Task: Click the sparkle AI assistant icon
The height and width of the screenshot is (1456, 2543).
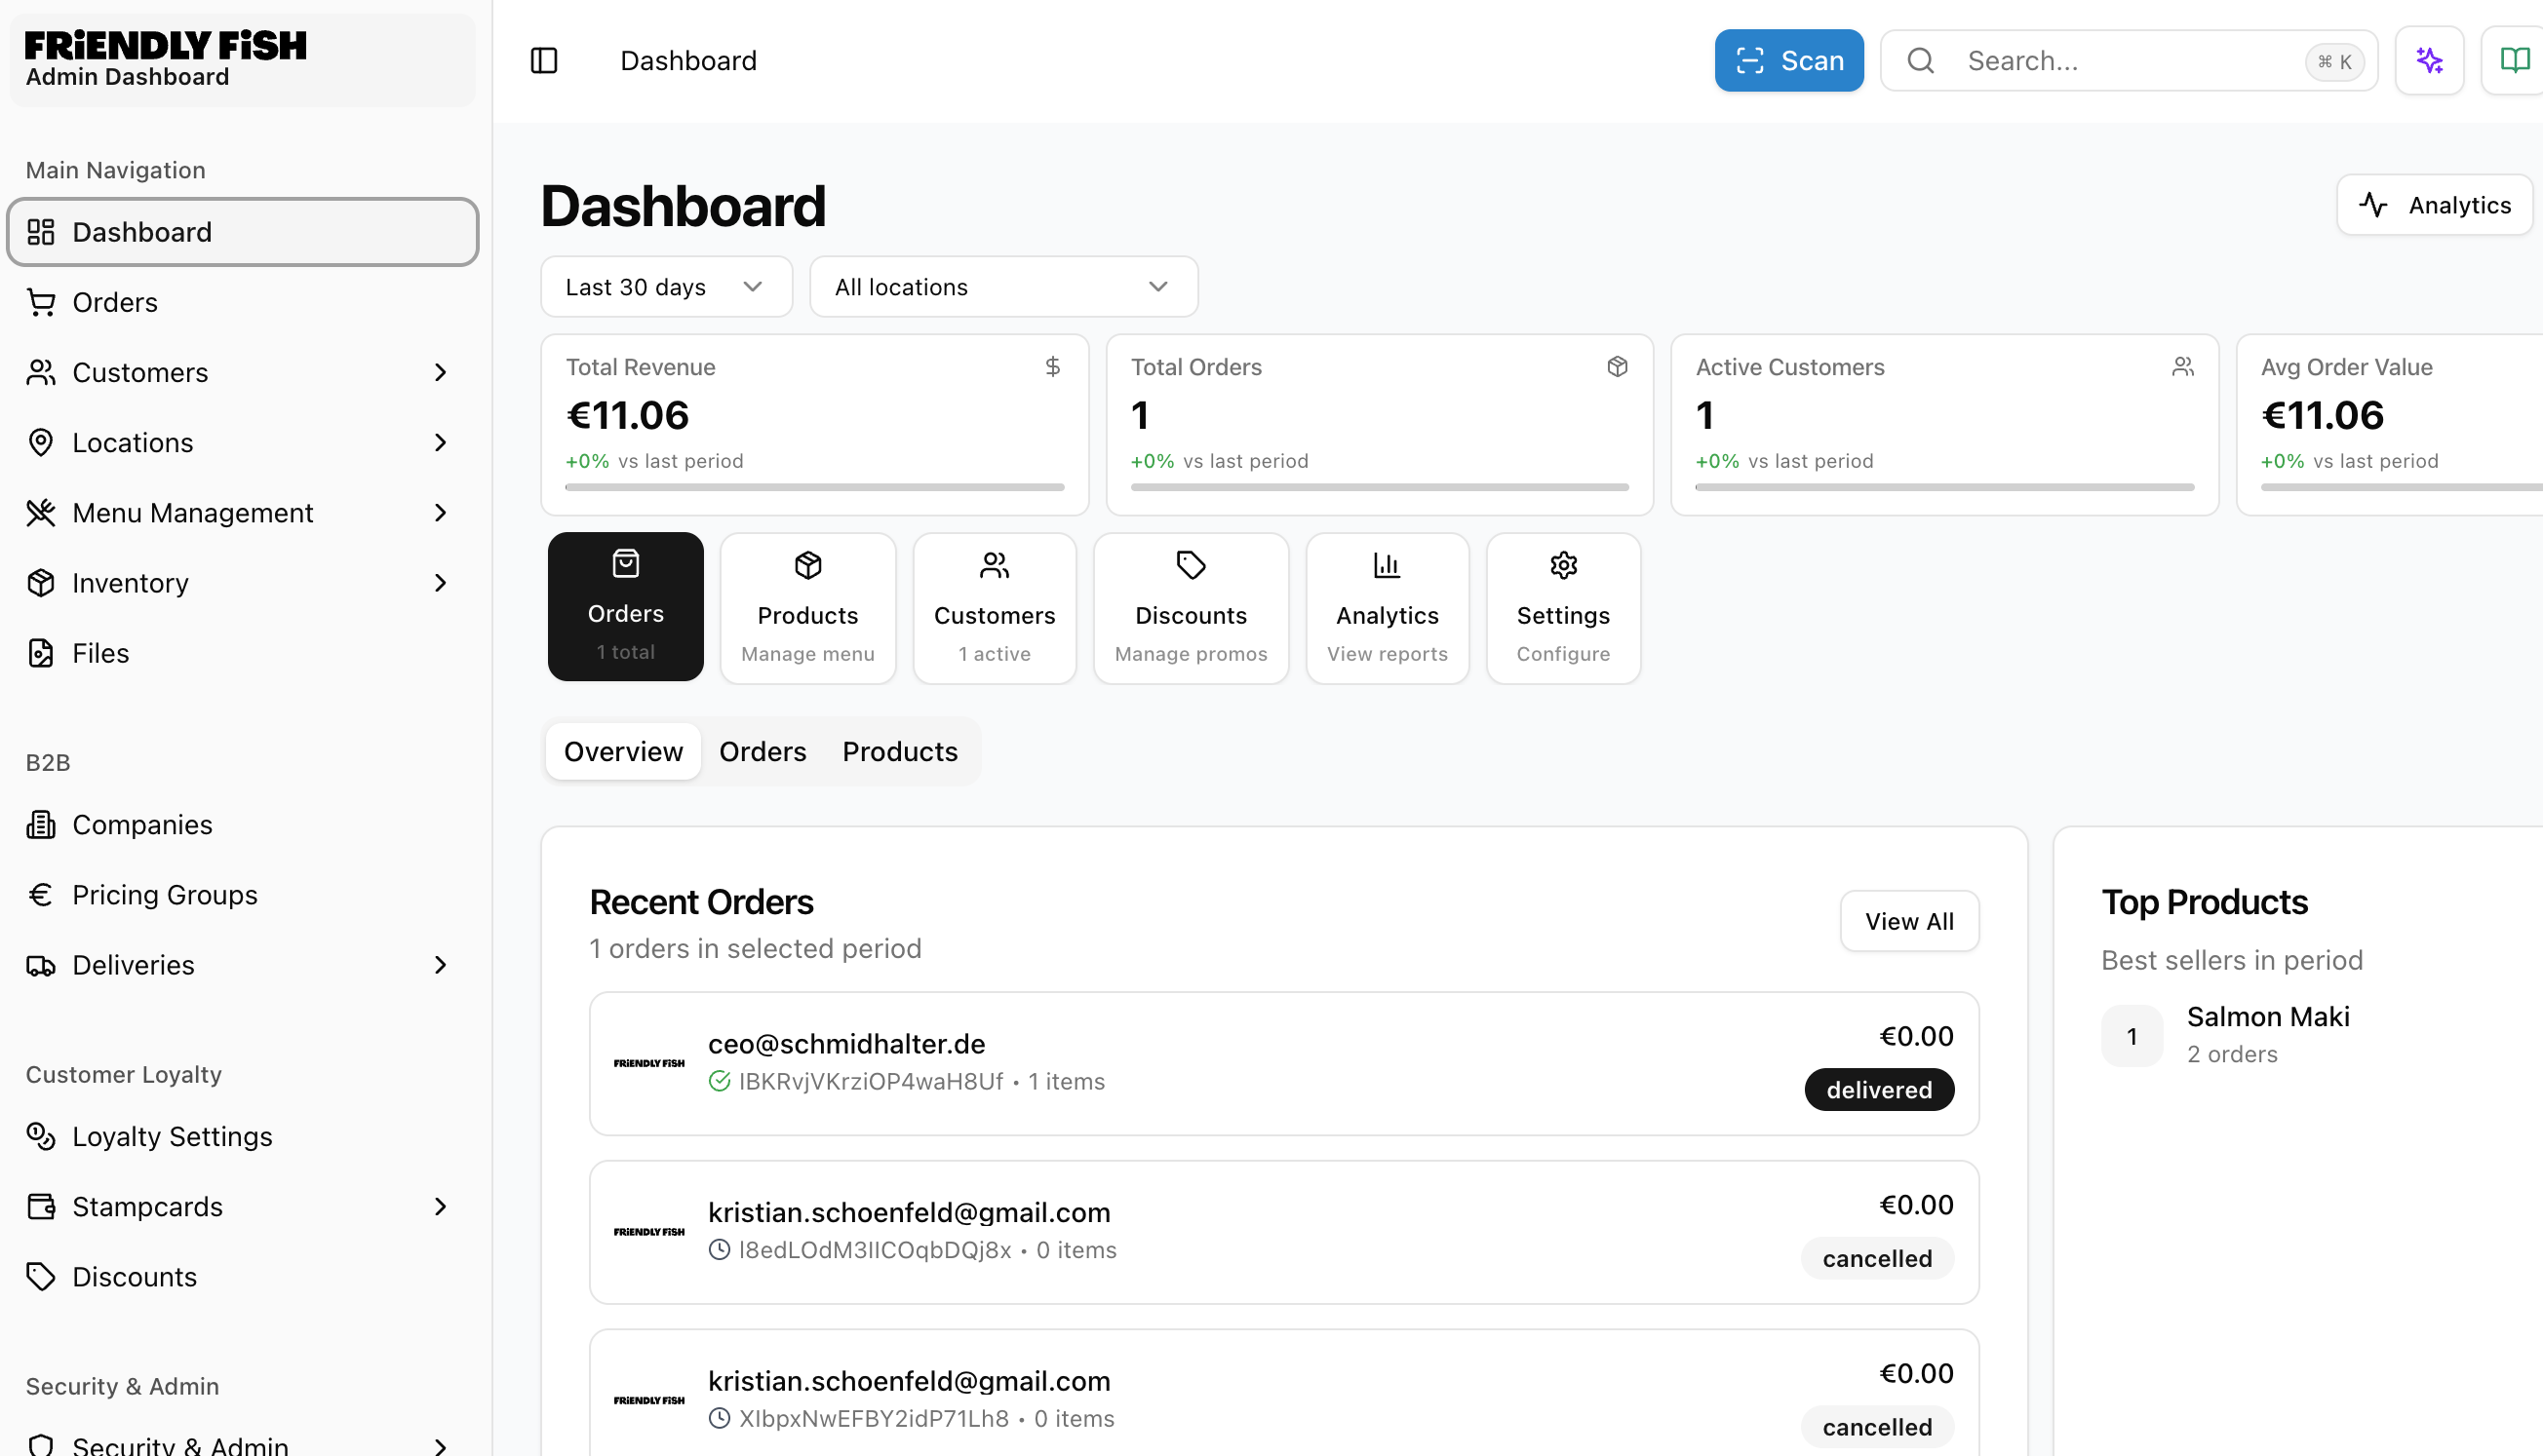Action: pos(2428,61)
